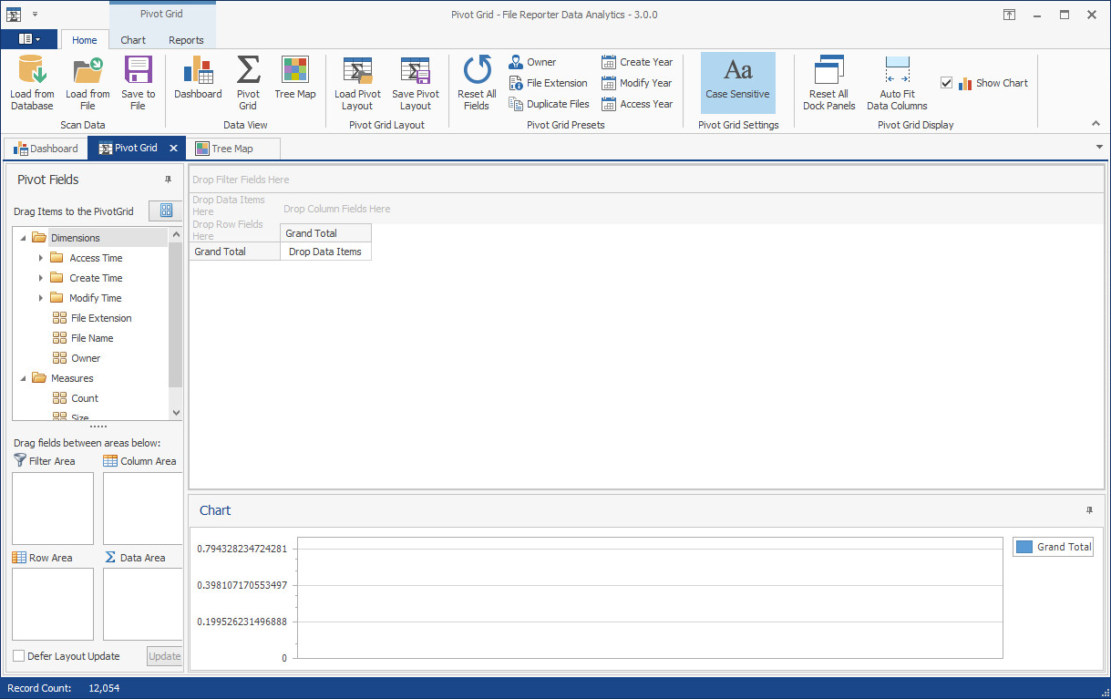Screen dimensions: 1111x699
Task: Click the field tree scrollbar up arrow
Action: tap(175, 234)
